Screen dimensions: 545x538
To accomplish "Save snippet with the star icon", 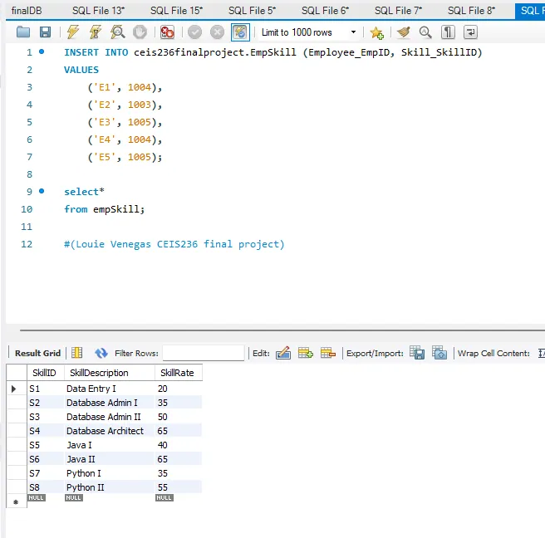I will point(377,32).
